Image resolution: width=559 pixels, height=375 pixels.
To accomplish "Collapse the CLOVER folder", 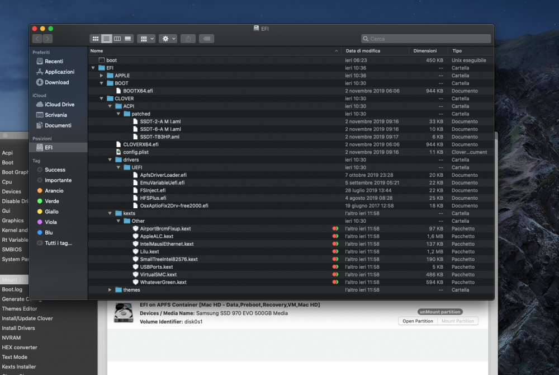I will point(102,99).
